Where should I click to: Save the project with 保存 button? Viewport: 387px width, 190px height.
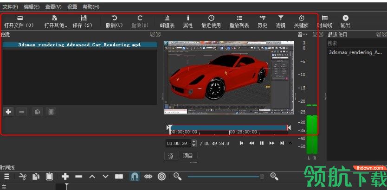[x=83, y=22]
